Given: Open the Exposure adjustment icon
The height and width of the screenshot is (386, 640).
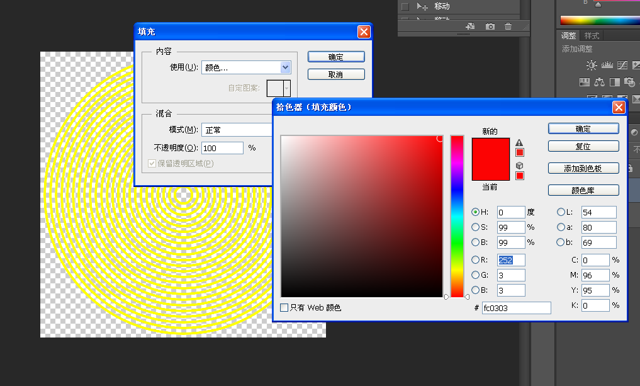Looking at the screenshot, I should [x=637, y=65].
